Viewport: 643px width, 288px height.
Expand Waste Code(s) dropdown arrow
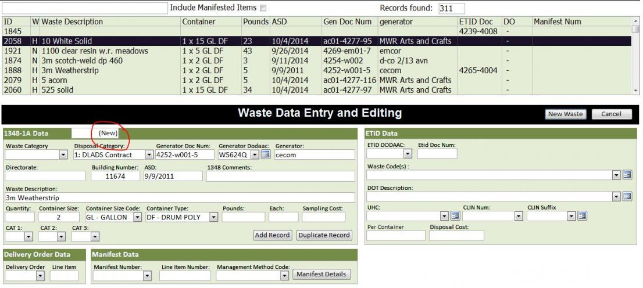pos(616,175)
